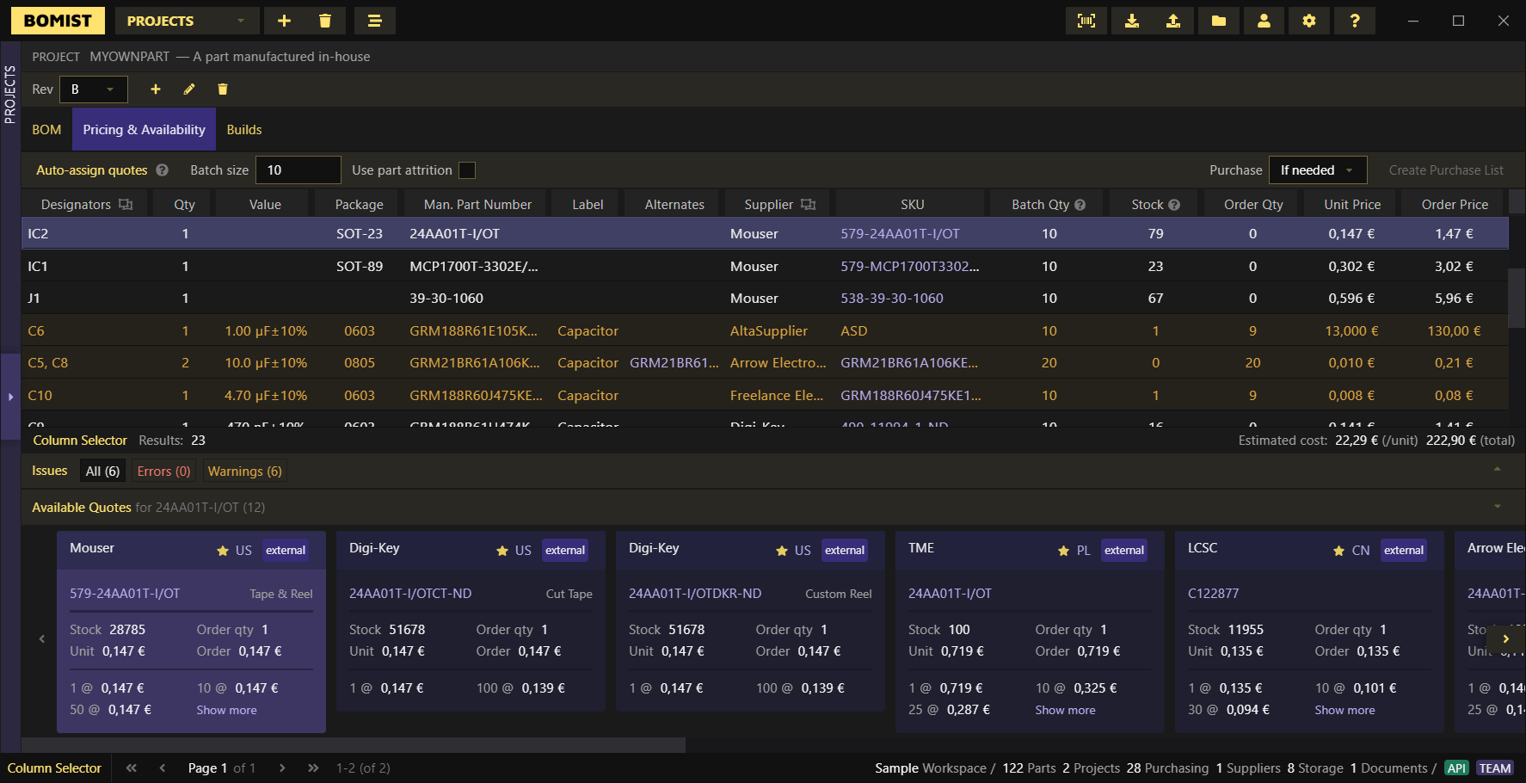Viewport: 1526px width, 783px height.
Task: Switch to the Builds tab
Action: coord(244,129)
